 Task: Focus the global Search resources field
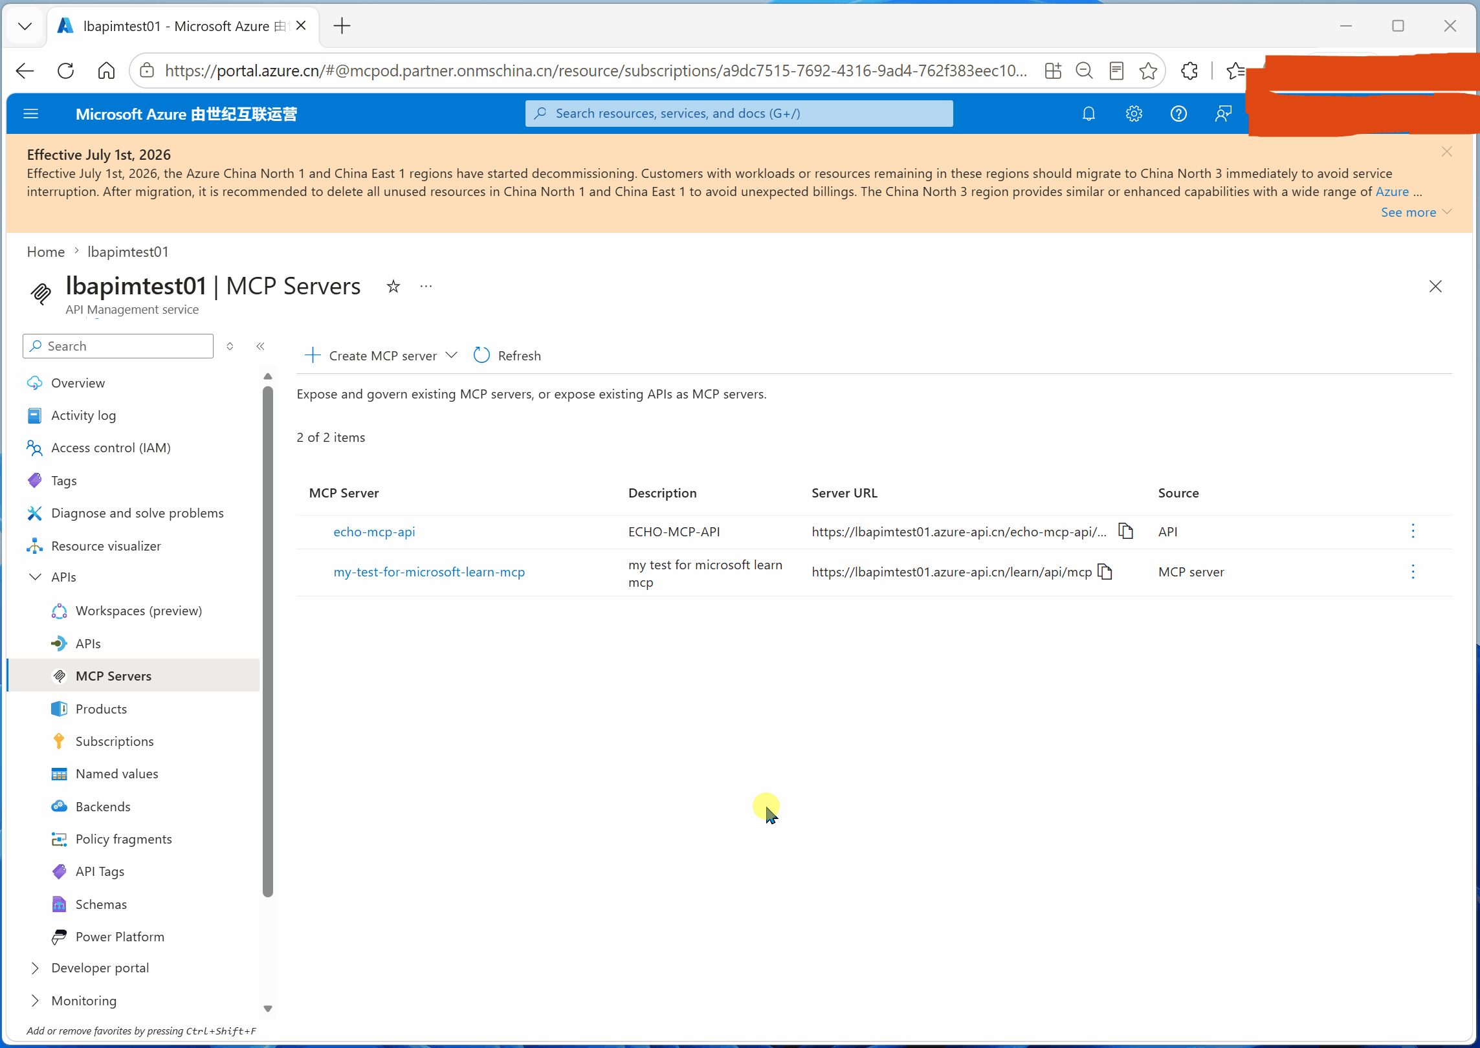coord(739,113)
